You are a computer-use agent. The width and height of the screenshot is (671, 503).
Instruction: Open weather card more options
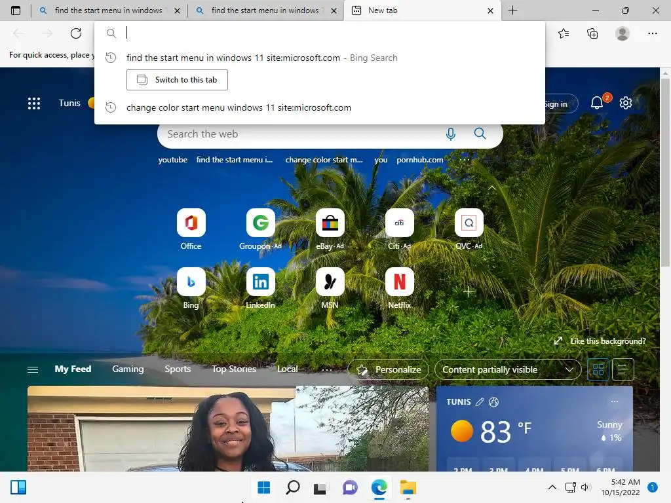point(615,401)
